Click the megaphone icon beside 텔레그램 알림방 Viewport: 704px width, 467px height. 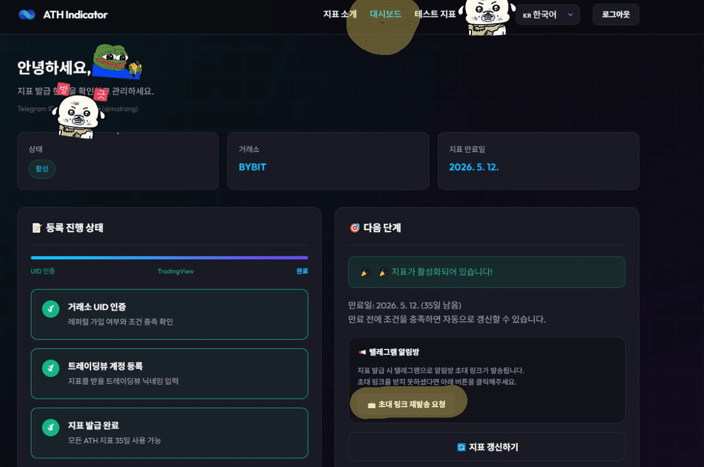(362, 352)
